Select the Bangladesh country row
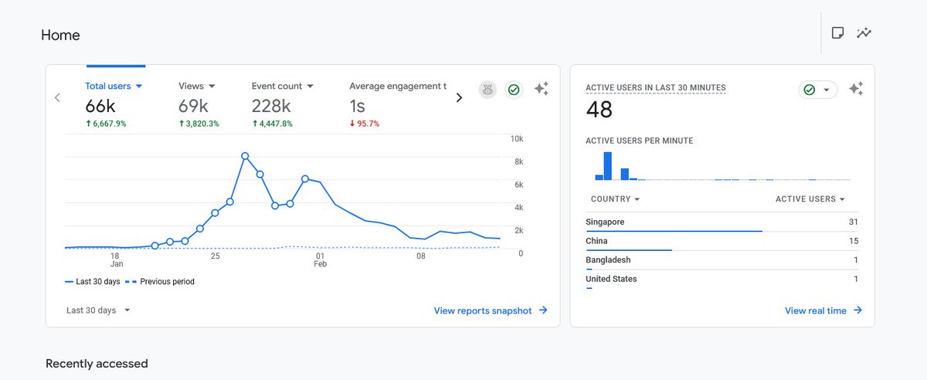927x380 pixels. tap(722, 261)
